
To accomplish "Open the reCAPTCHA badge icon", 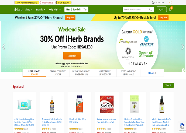I will (182, 127).
